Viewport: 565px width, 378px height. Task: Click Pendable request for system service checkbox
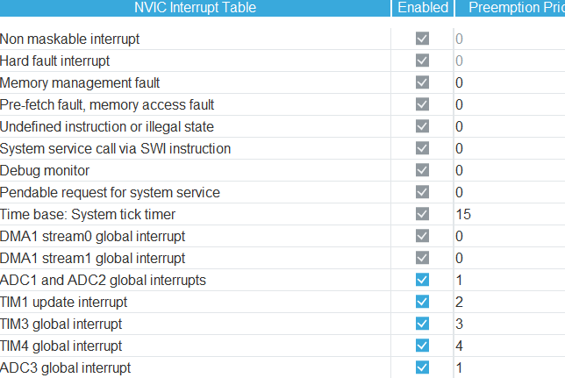point(423,192)
